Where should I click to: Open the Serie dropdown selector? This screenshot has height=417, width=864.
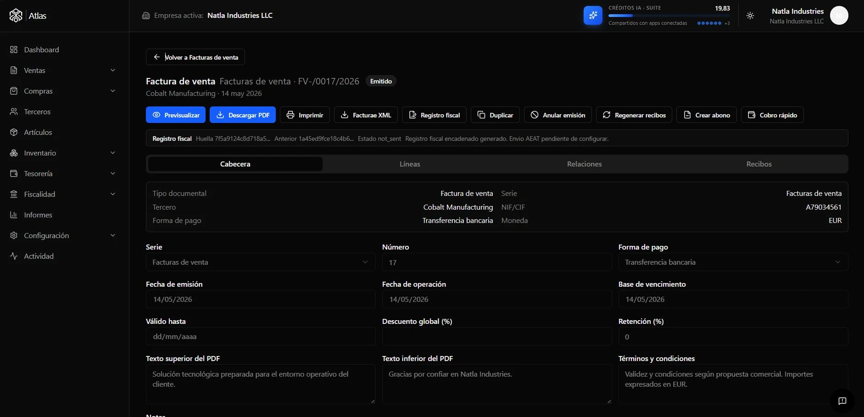point(261,262)
